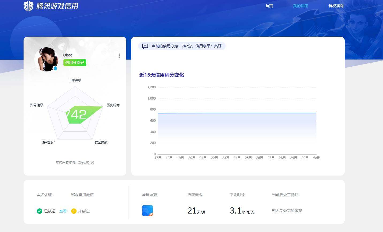Screen dimensions: 383x232
Task: Click the 账号信息 radar axis label
Action: tap(37, 105)
